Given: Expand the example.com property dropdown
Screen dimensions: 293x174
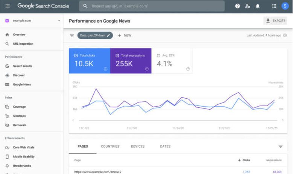Looking at the screenshot, I should point(59,21).
